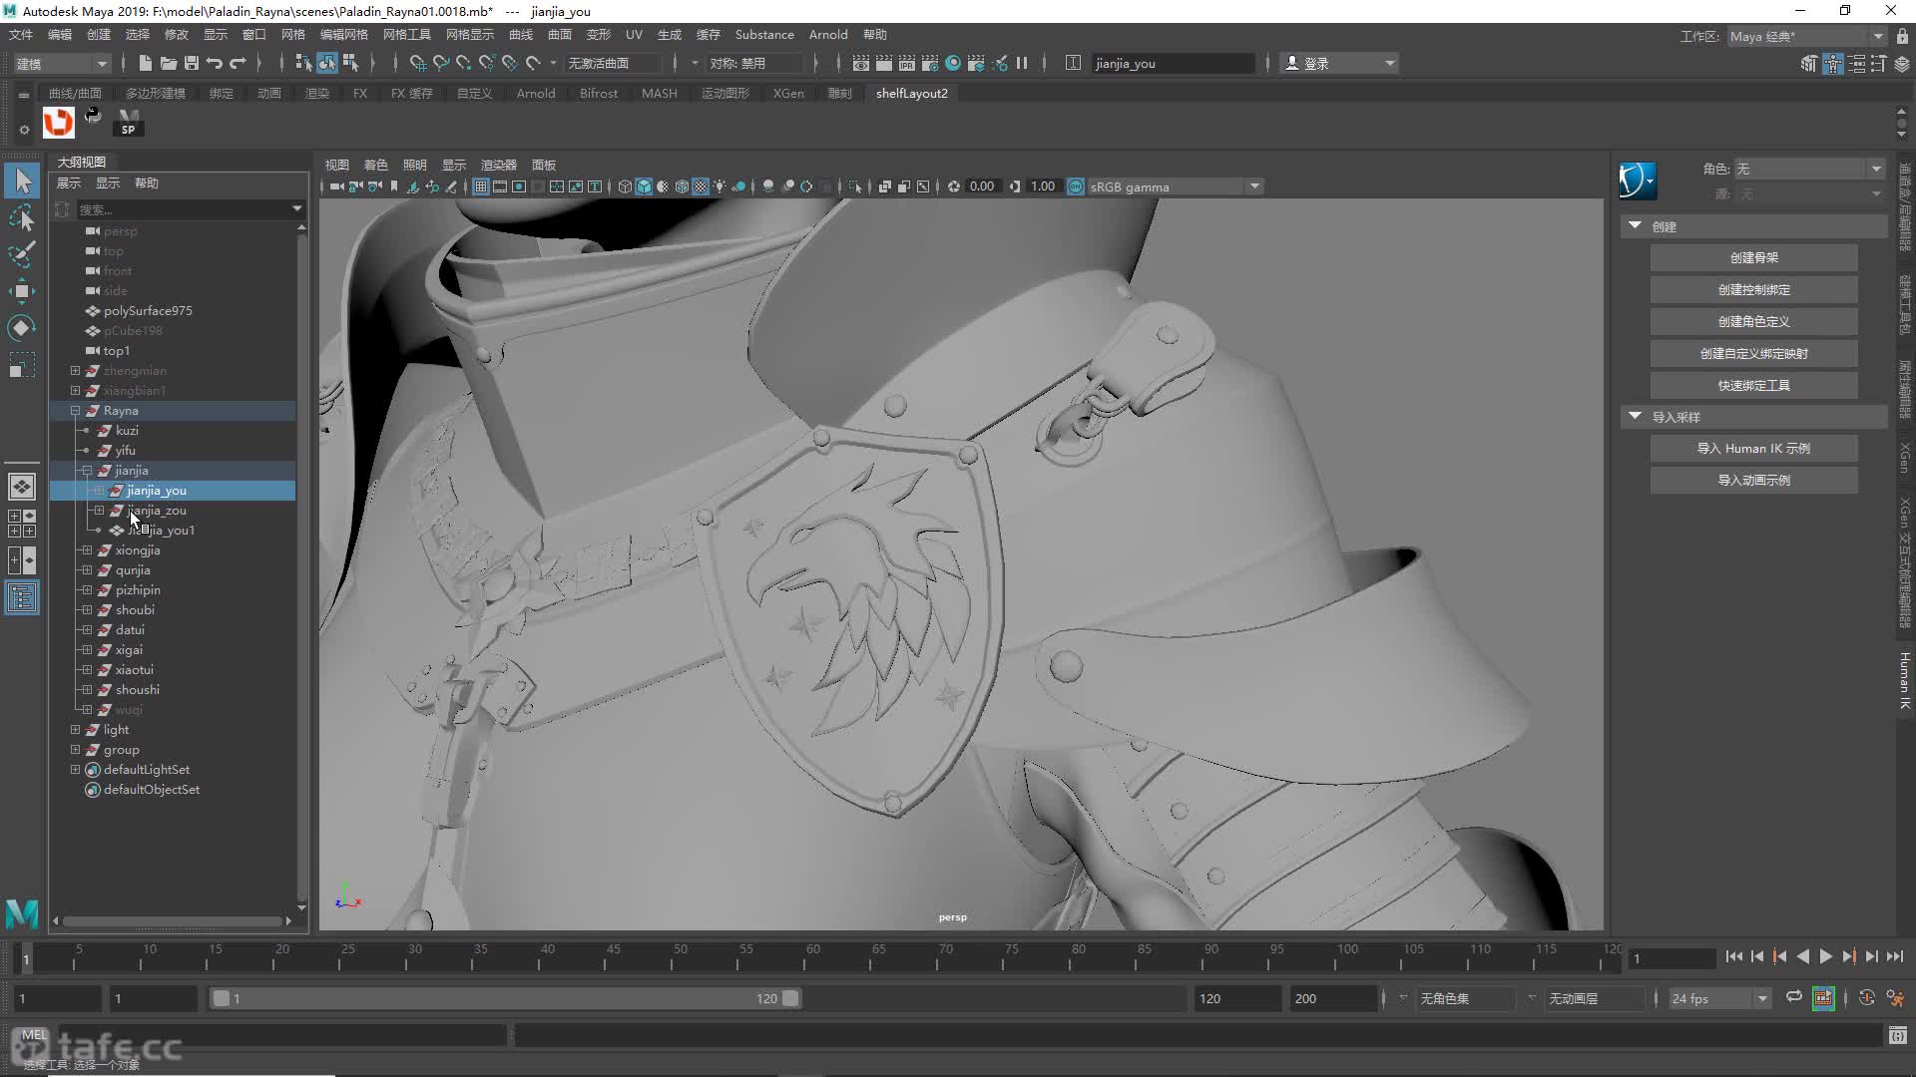Click the Human IK character logo icon
The image size is (1916, 1077).
pos(1637,180)
